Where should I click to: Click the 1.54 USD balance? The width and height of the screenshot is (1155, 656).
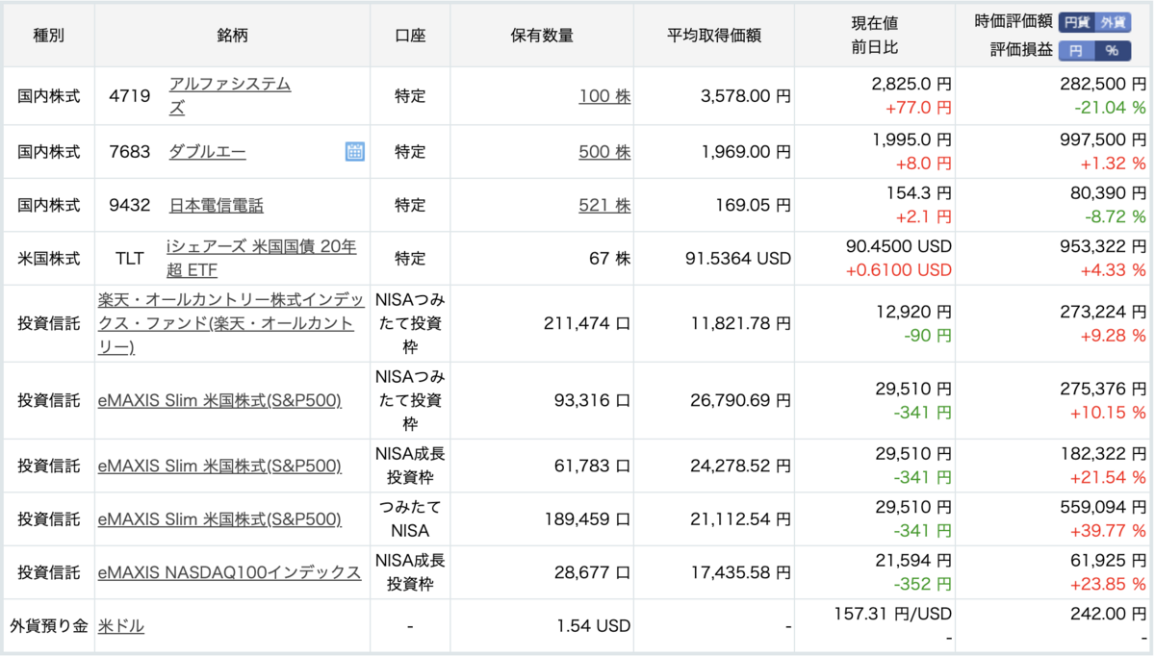point(594,626)
